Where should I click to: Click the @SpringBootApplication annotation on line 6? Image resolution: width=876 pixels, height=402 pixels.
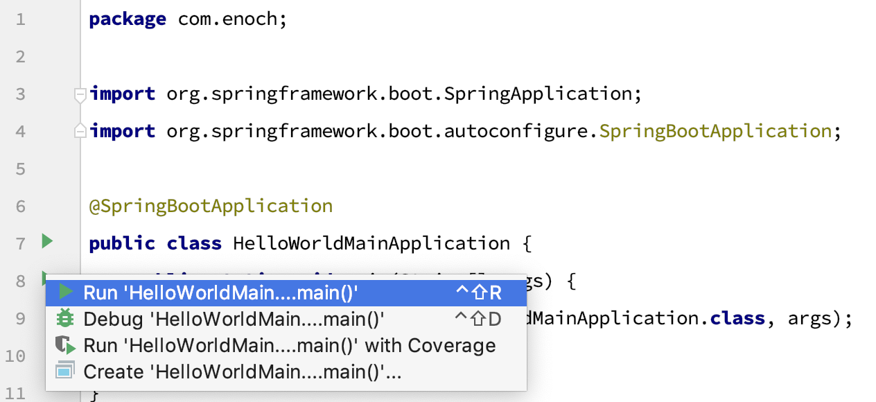coord(211,207)
